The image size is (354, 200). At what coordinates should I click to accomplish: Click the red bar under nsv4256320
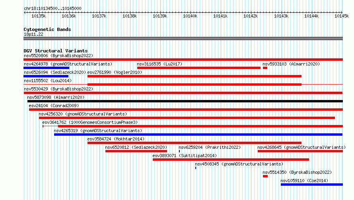coord(187,118)
